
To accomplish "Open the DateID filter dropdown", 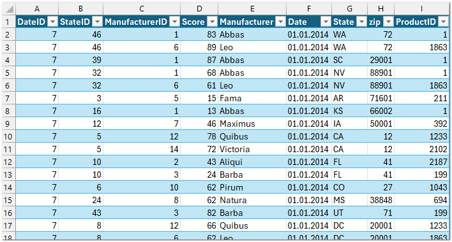I will click(x=53, y=22).
